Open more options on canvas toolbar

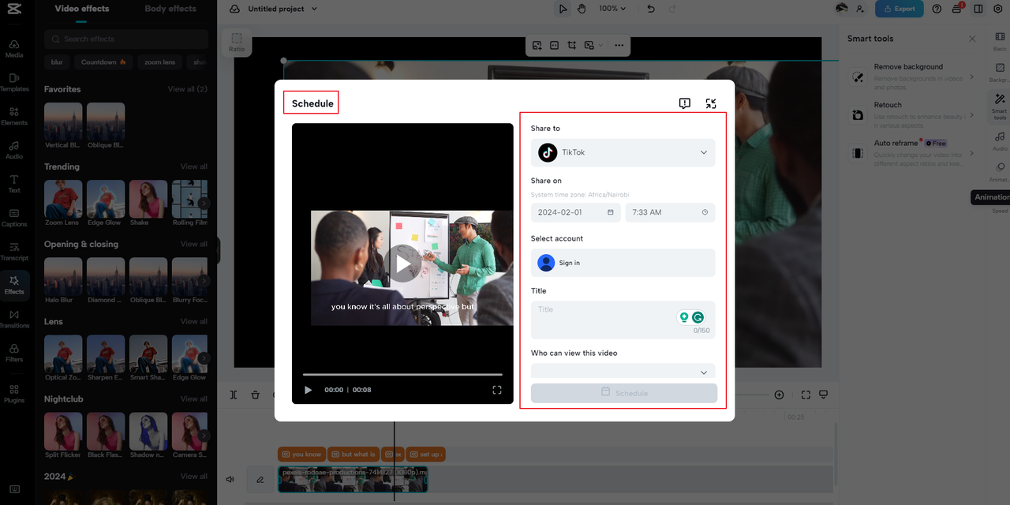pyautogui.click(x=619, y=46)
